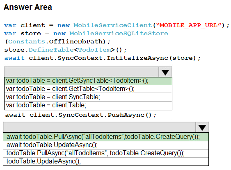Choose the 'var todoTable = client.Table;' option
The width and height of the screenshot is (231, 170).
[x=88, y=105]
